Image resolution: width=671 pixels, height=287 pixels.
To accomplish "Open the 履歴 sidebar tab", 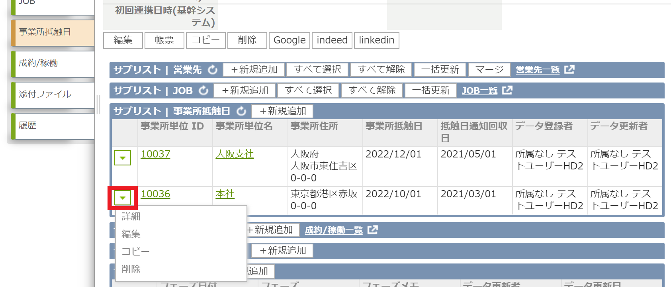I will [53, 126].
